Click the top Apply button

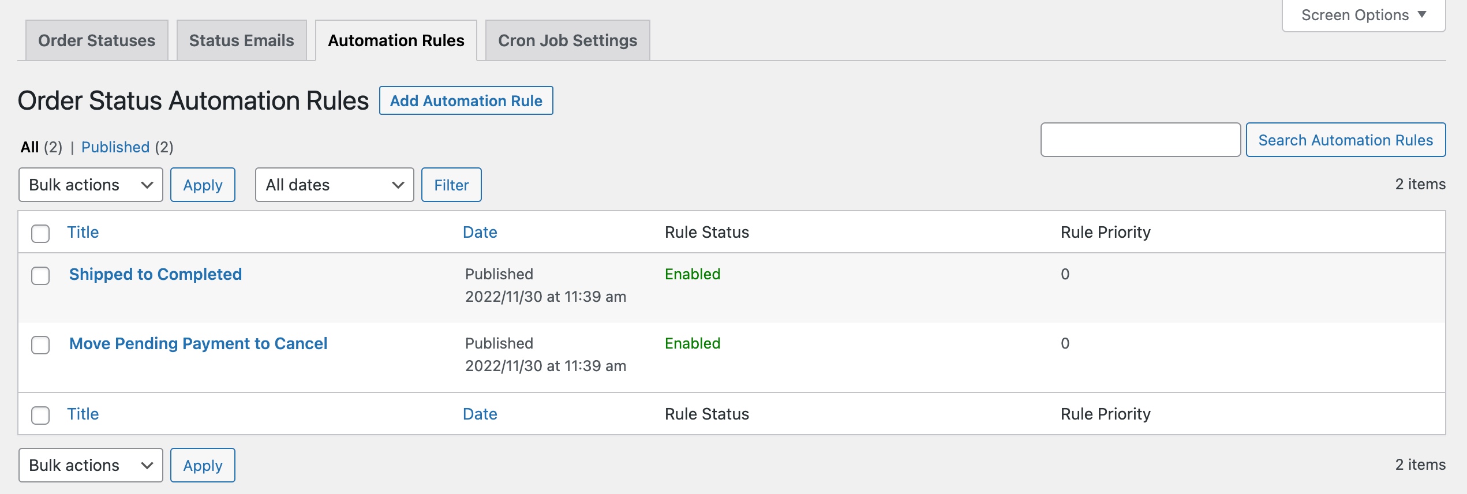(203, 185)
